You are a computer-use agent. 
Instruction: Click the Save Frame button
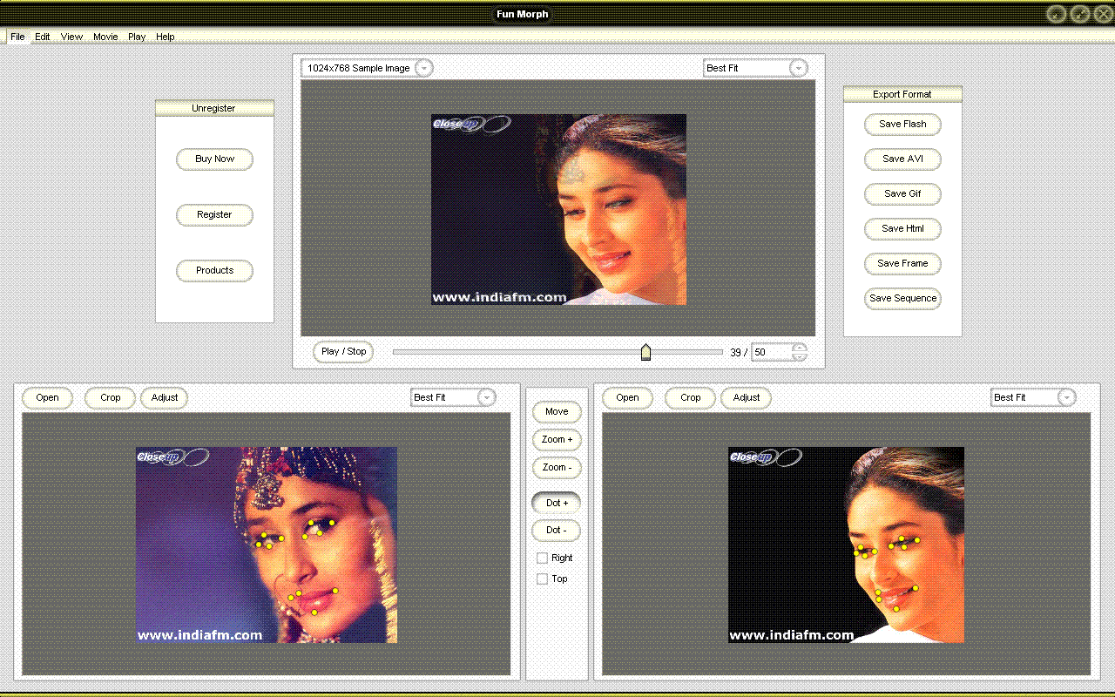pyautogui.click(x=902, y=264)
